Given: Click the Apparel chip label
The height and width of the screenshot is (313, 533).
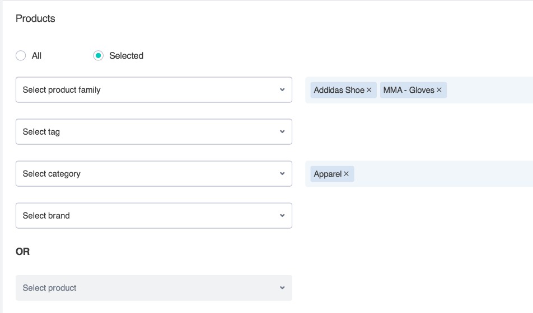Looking at the screenshot, I should click(328, 174).
